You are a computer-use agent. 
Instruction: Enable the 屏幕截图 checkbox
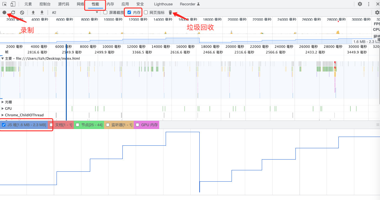[105, 12]
